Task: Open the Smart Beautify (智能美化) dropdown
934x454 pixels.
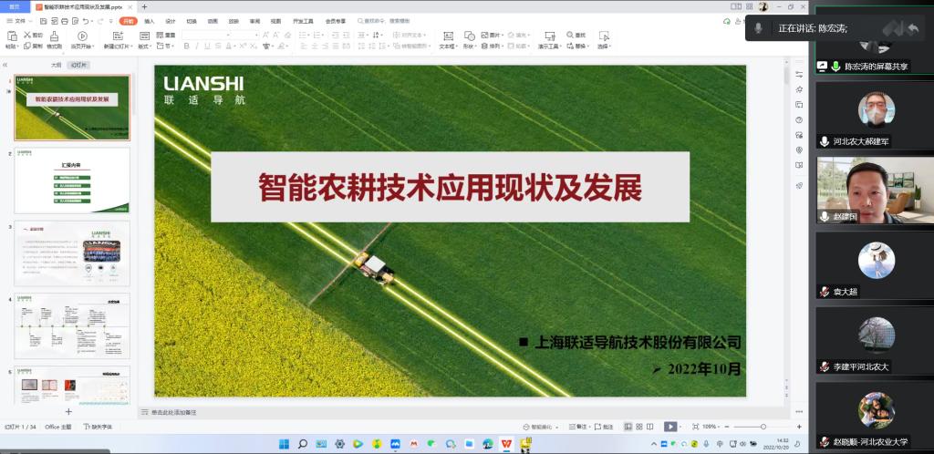Action: point(540,427)
